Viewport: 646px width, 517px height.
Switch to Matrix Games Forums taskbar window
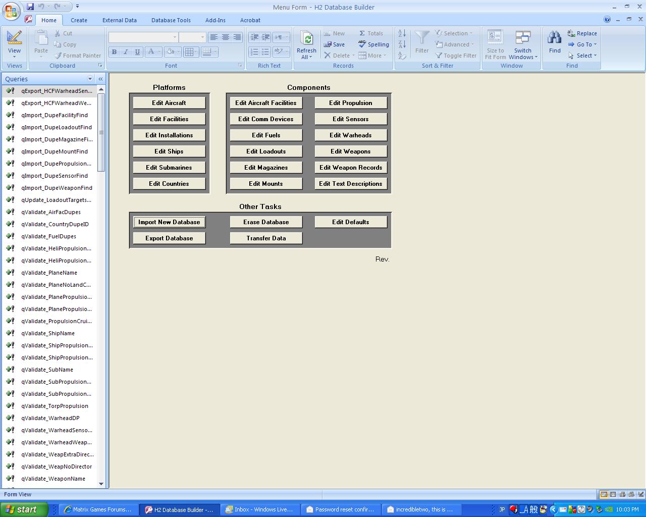point(97,509)
